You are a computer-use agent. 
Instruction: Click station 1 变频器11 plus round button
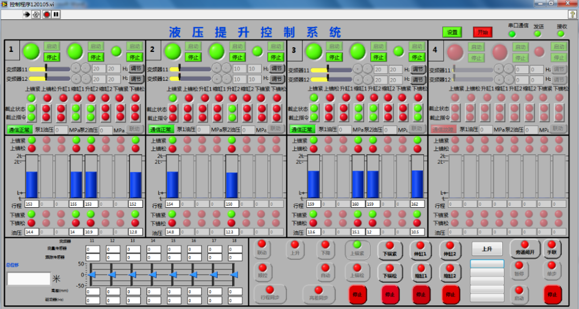coord(76,68)
